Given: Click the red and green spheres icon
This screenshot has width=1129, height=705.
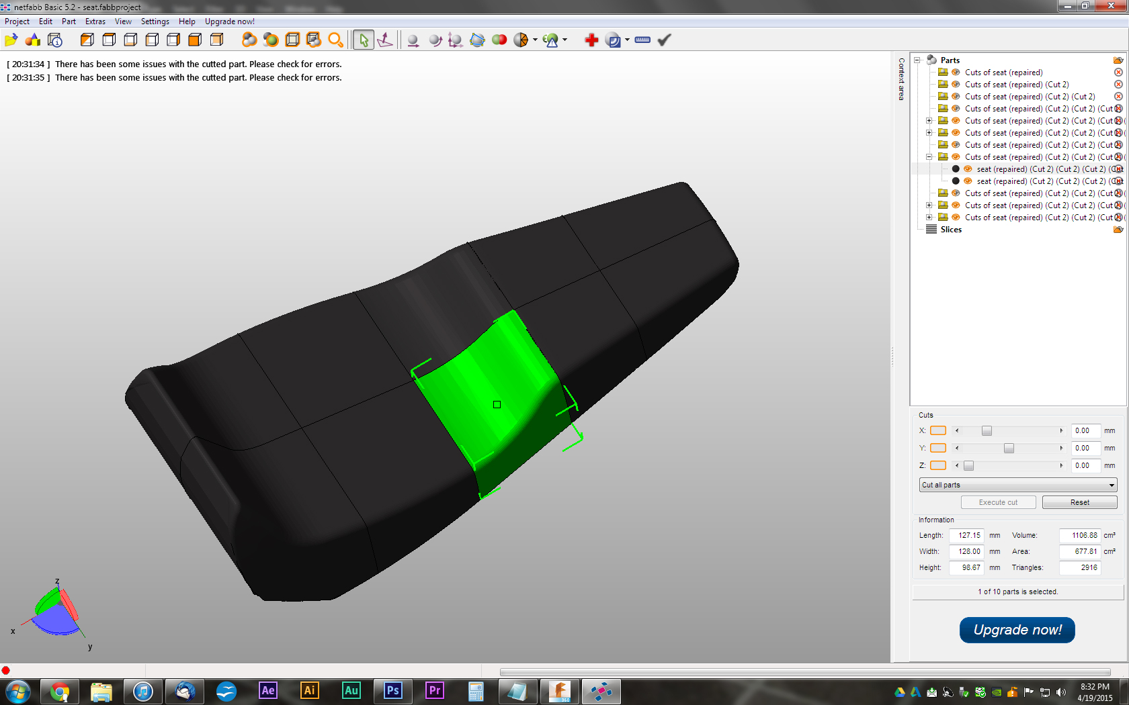Looking at the screenshot, I should [x=499, y=40].
